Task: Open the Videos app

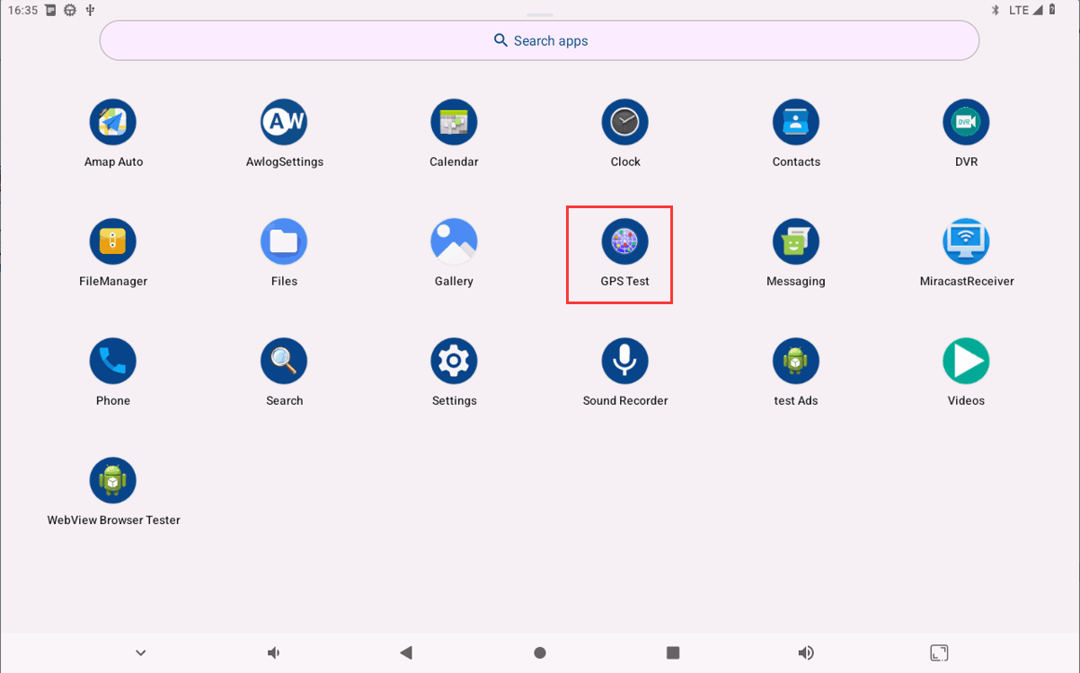Action: 966,360
